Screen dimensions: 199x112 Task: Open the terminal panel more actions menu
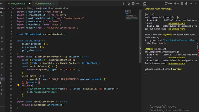click(191, 4)
